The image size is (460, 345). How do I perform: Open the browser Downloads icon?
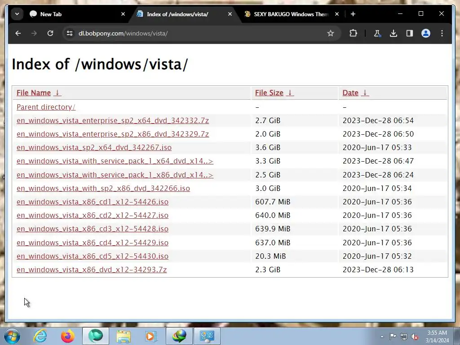[x=394, y=33]
